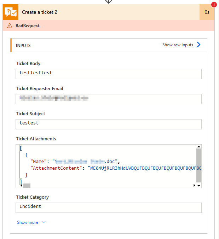
Task: Click the Ticket Category field showing Incident
Action: [x=109, y=208]
